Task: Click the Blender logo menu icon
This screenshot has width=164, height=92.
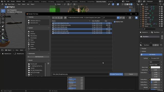Action: pyautogui.click(x=2, y=2)
